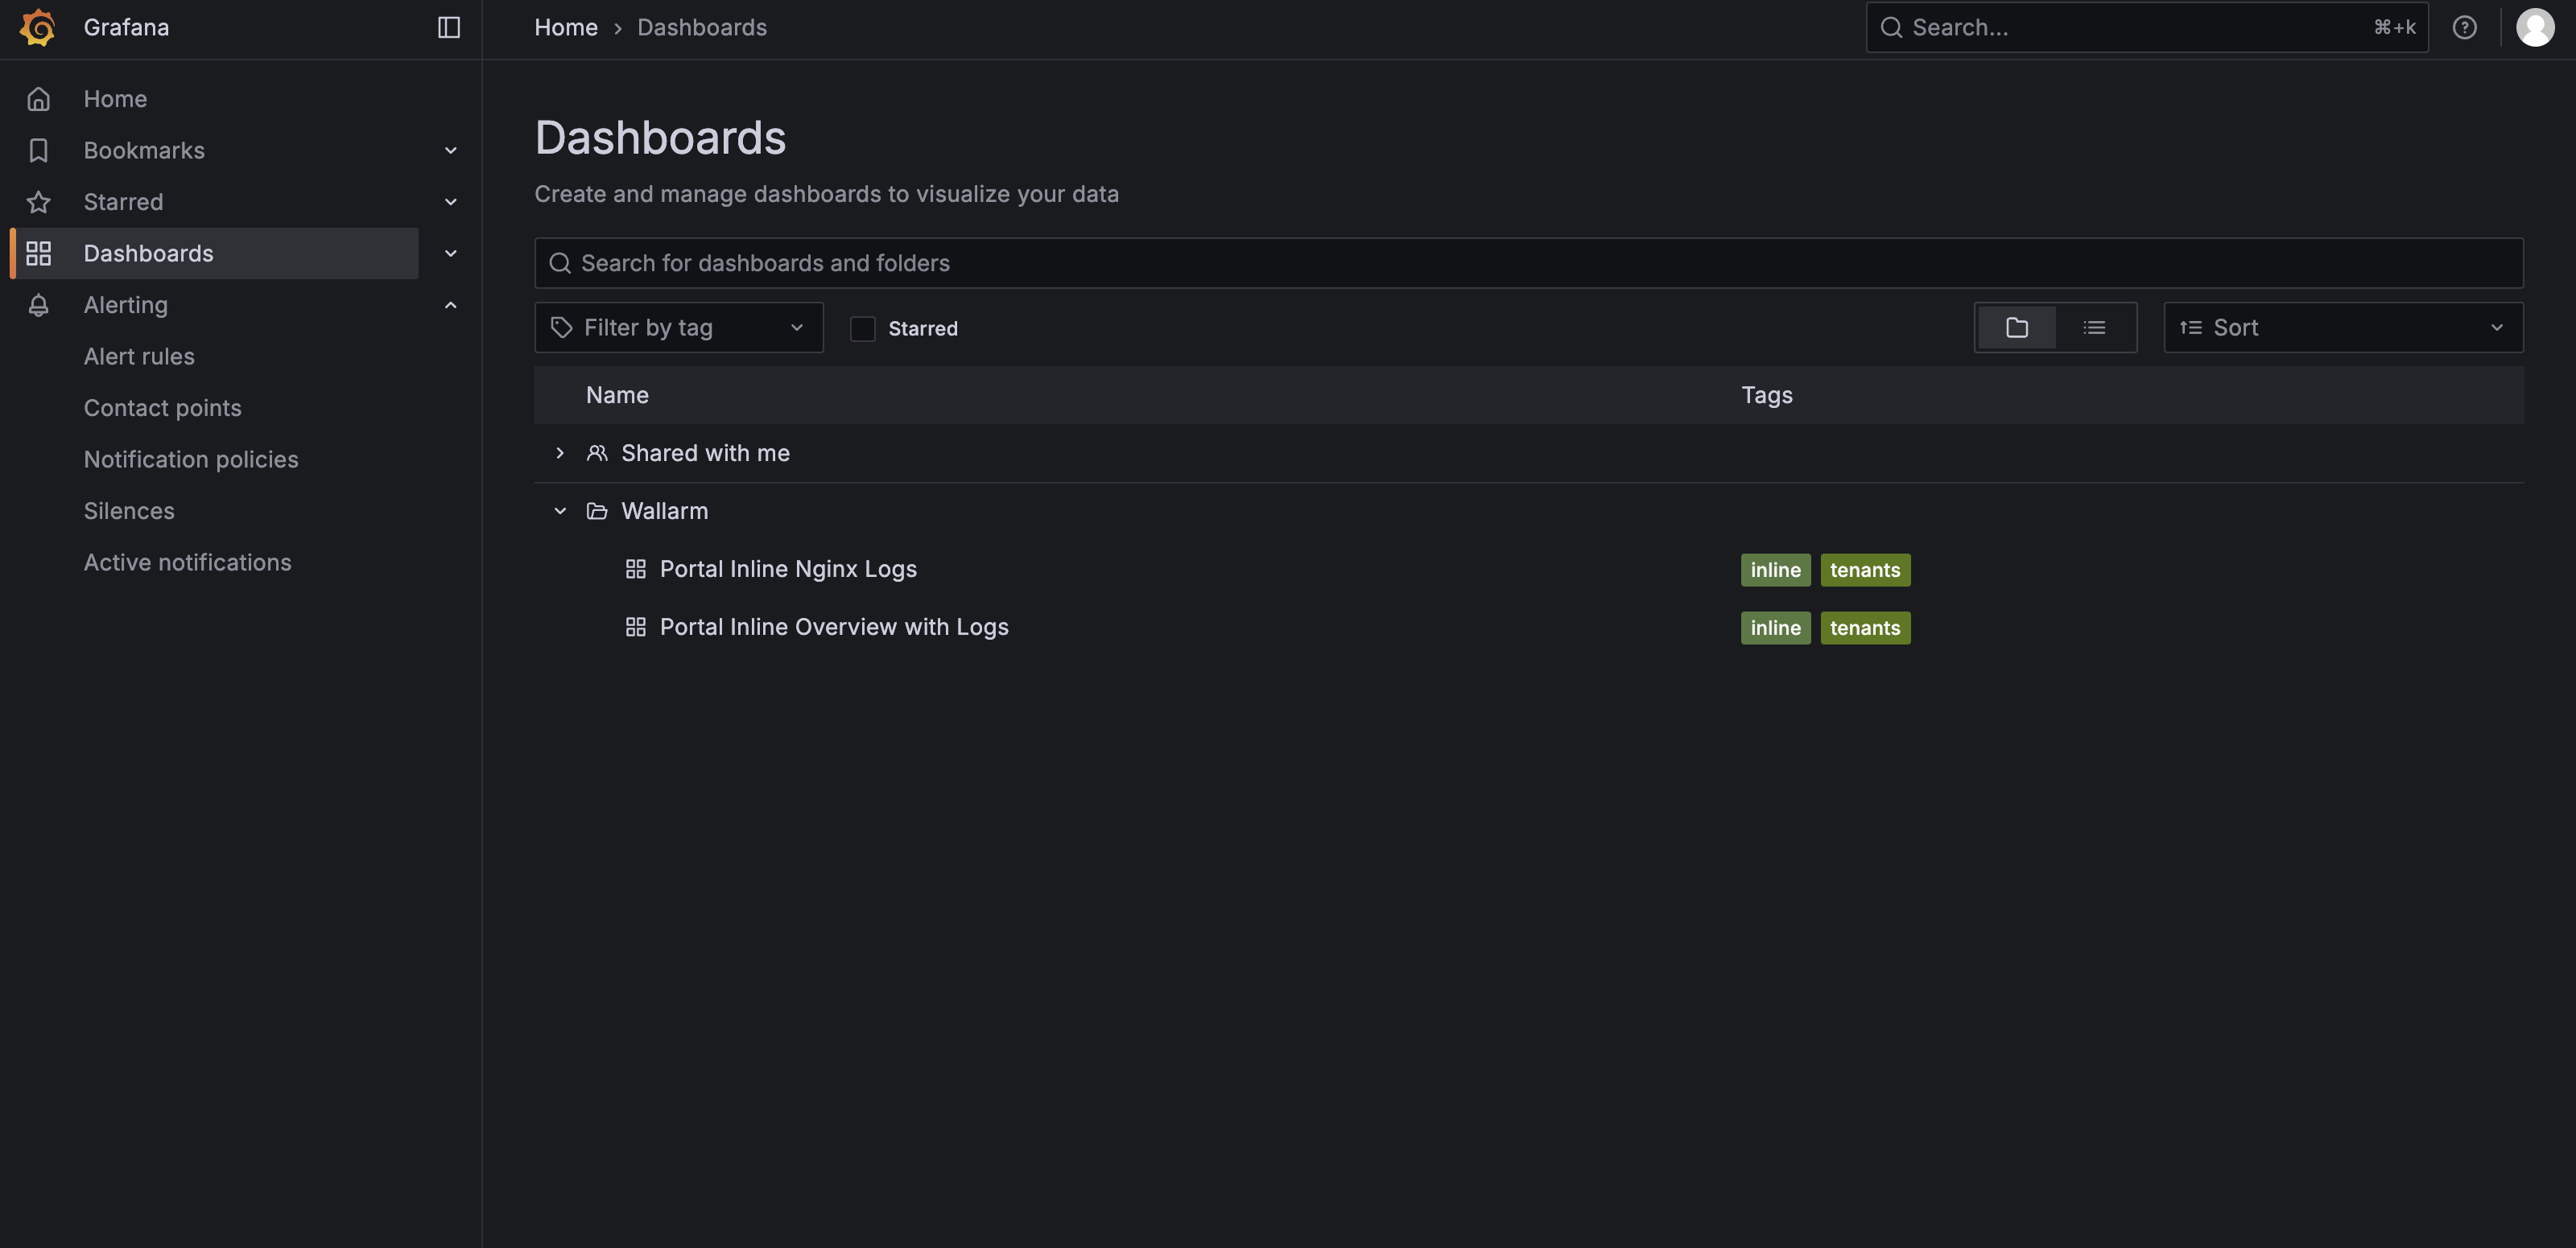Image resolution: width=2576 pixels, height=1248 pixels.
Task: Open the Filter by tag dropdown
Action: (678, 327)
